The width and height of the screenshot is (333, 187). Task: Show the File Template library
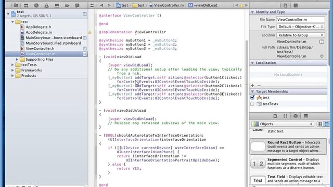(275, 116)
